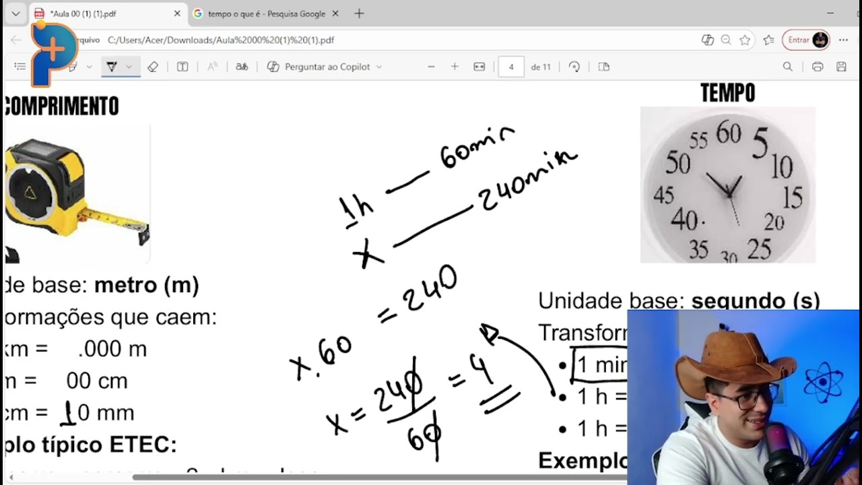Screen dimensions: 862x485
Task: Click the 'metro (m)' text
Action: click(x=147, y=286)
